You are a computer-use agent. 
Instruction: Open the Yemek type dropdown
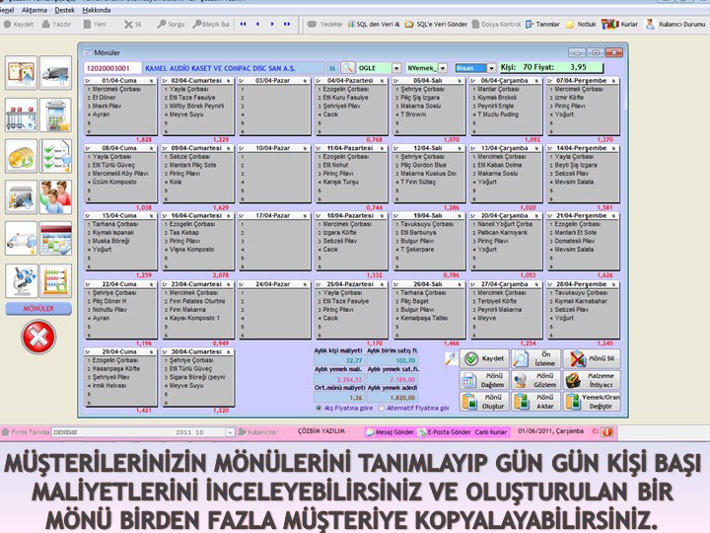click(x=451, y=67)
